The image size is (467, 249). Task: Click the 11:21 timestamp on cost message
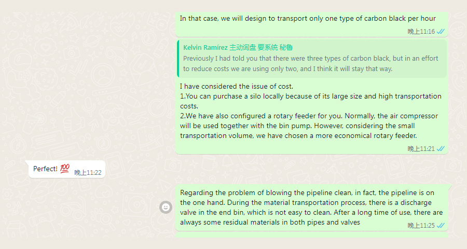[x=421, y=149]
